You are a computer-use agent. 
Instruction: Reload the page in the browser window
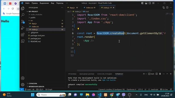click(13, 8)
